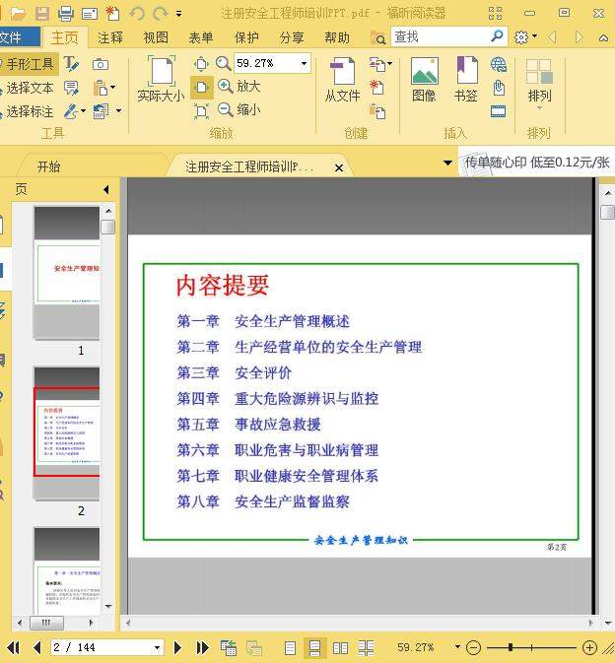
Task: Insert a Bookmark (书签)
Action: 466,80
